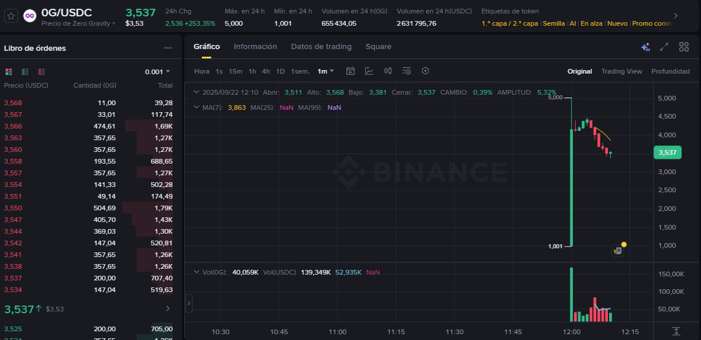The height and width of the screenshot is (340, 701).
Task: Click the MA(99) indicator label
Action: (311, 107)
